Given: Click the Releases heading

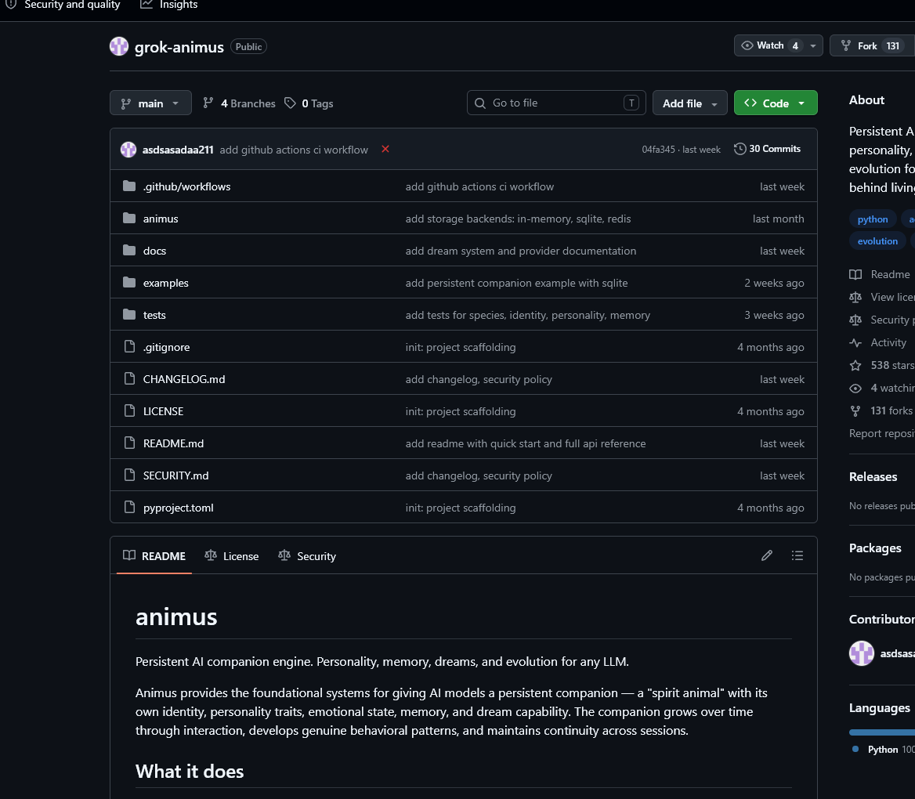Looking at the screenshot, I should pos(873,477).
